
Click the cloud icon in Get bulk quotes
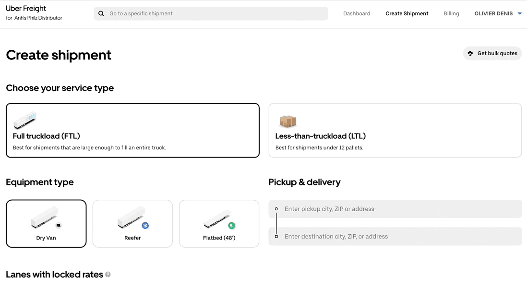click(x=470, y=53)
